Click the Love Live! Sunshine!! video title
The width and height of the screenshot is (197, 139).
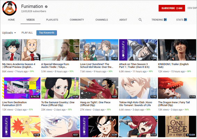(97, 65)
